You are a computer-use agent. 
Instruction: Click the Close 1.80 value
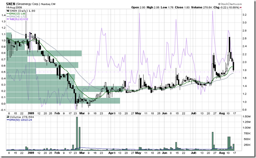[x=182, y=8]
